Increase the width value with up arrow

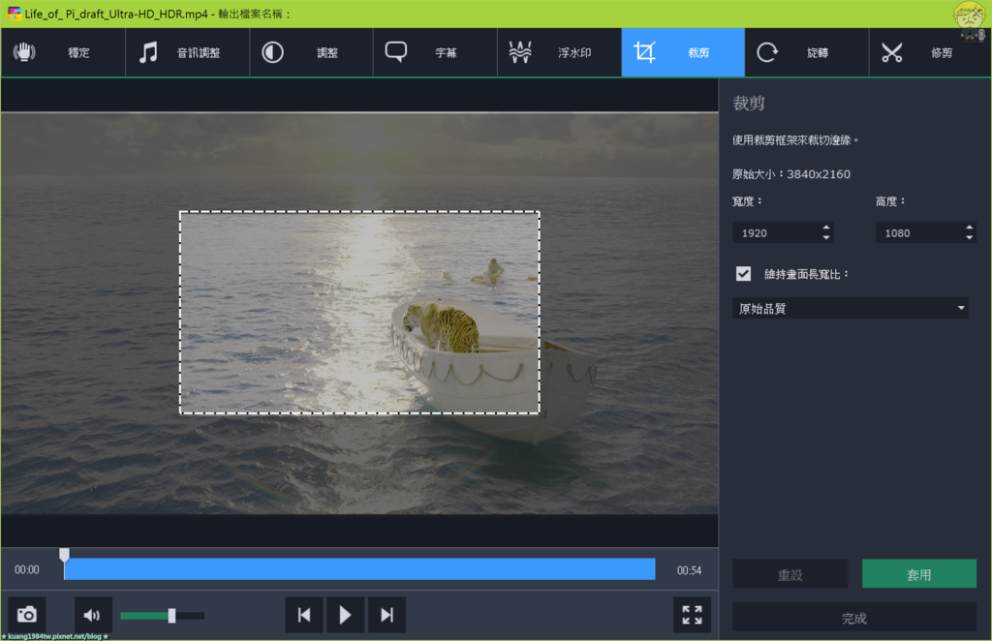tap(826, 227)
